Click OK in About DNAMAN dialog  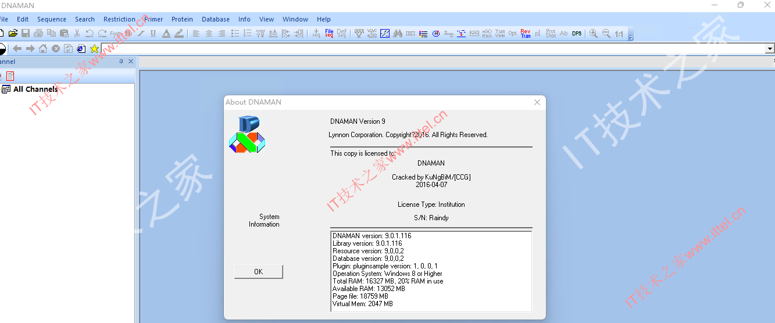pyautogui.click(x=259, y=271)
